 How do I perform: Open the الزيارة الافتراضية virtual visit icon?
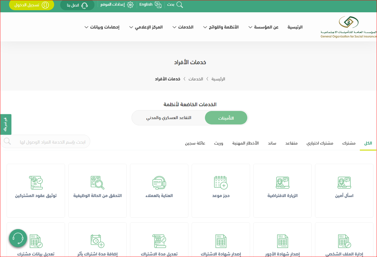[283, 183]
